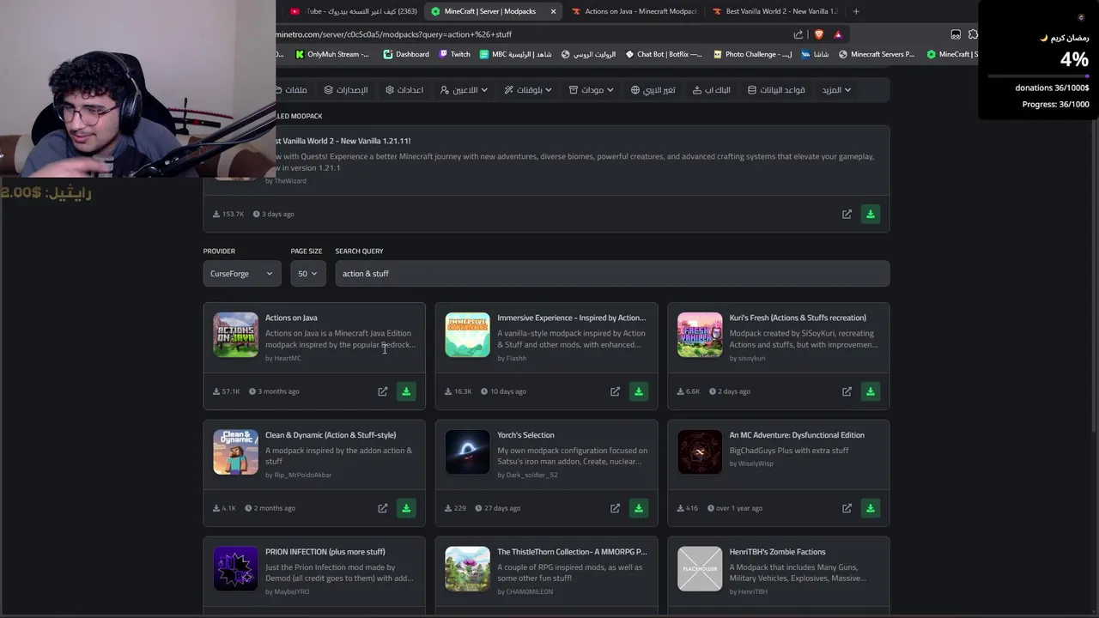This screenshot has height=618, width=1099.
Task: Download Kuri's Fresh modpack
Action: click(871, 391)
